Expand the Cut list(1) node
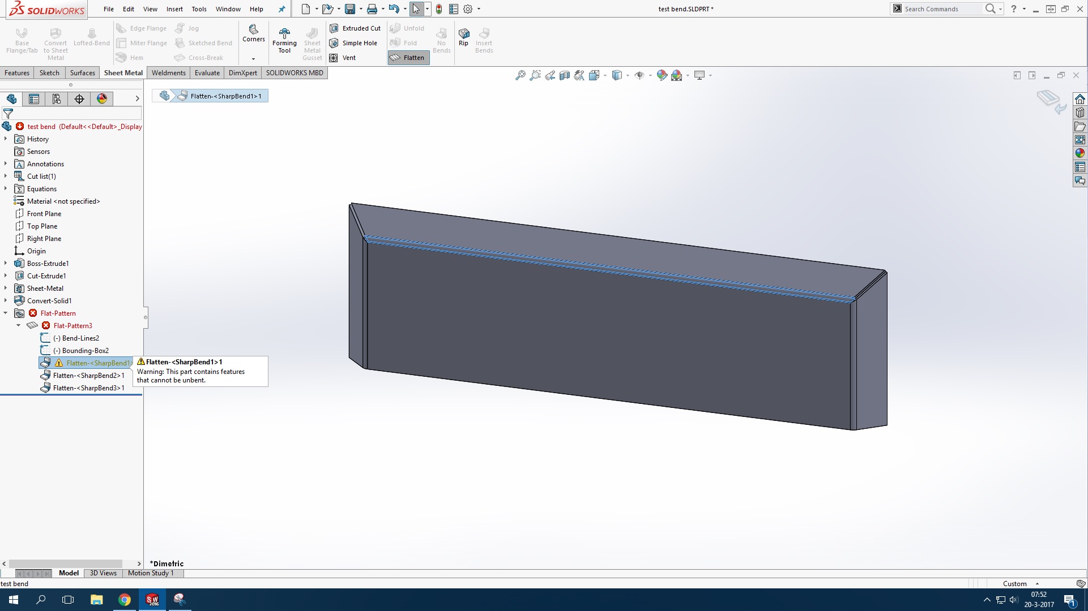Screen dimensions: 1088x611 click(6, 177)
